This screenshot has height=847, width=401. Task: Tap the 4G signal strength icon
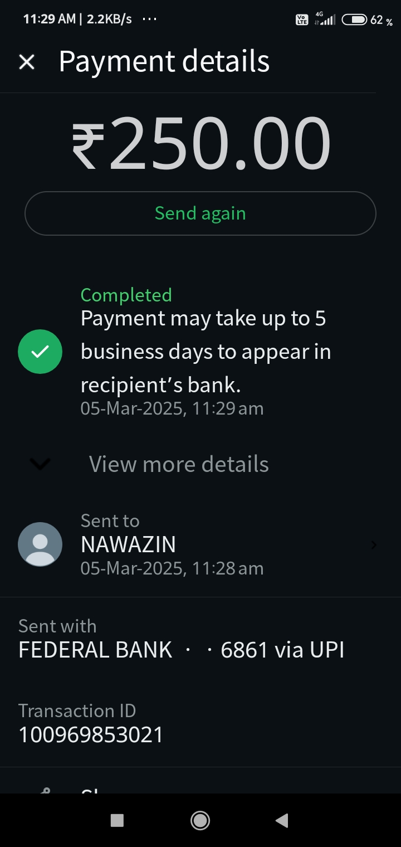(x=325, y=19)
